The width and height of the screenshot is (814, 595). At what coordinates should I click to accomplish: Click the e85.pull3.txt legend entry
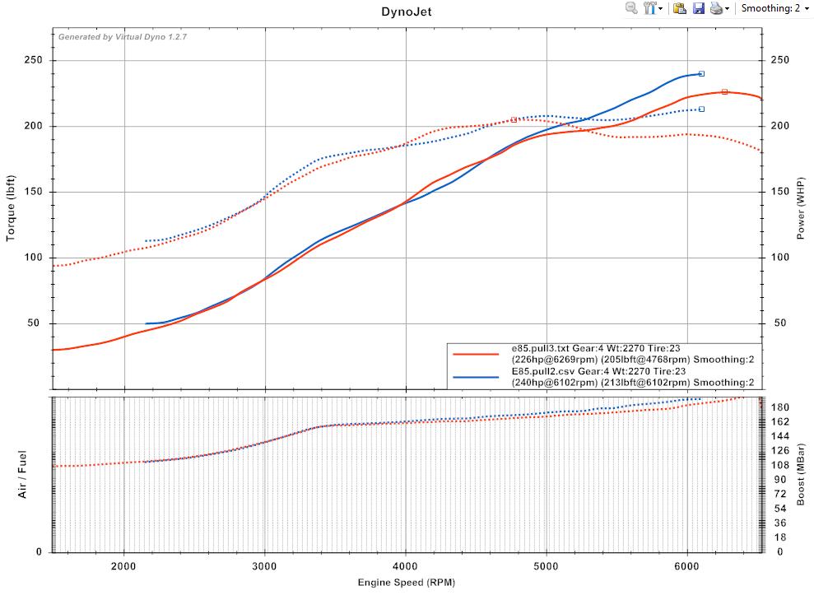596,348
